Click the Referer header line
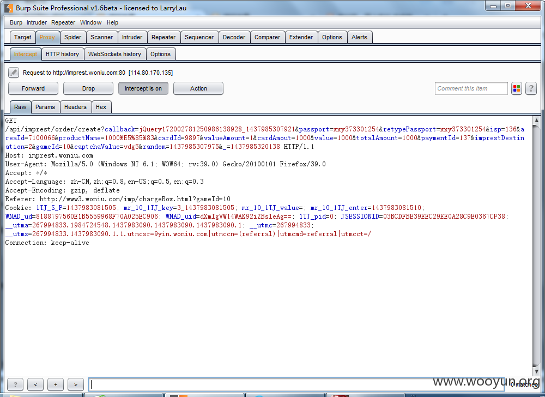Image resolution: width=545 pixels, height=397 pixels. point(118,199)
